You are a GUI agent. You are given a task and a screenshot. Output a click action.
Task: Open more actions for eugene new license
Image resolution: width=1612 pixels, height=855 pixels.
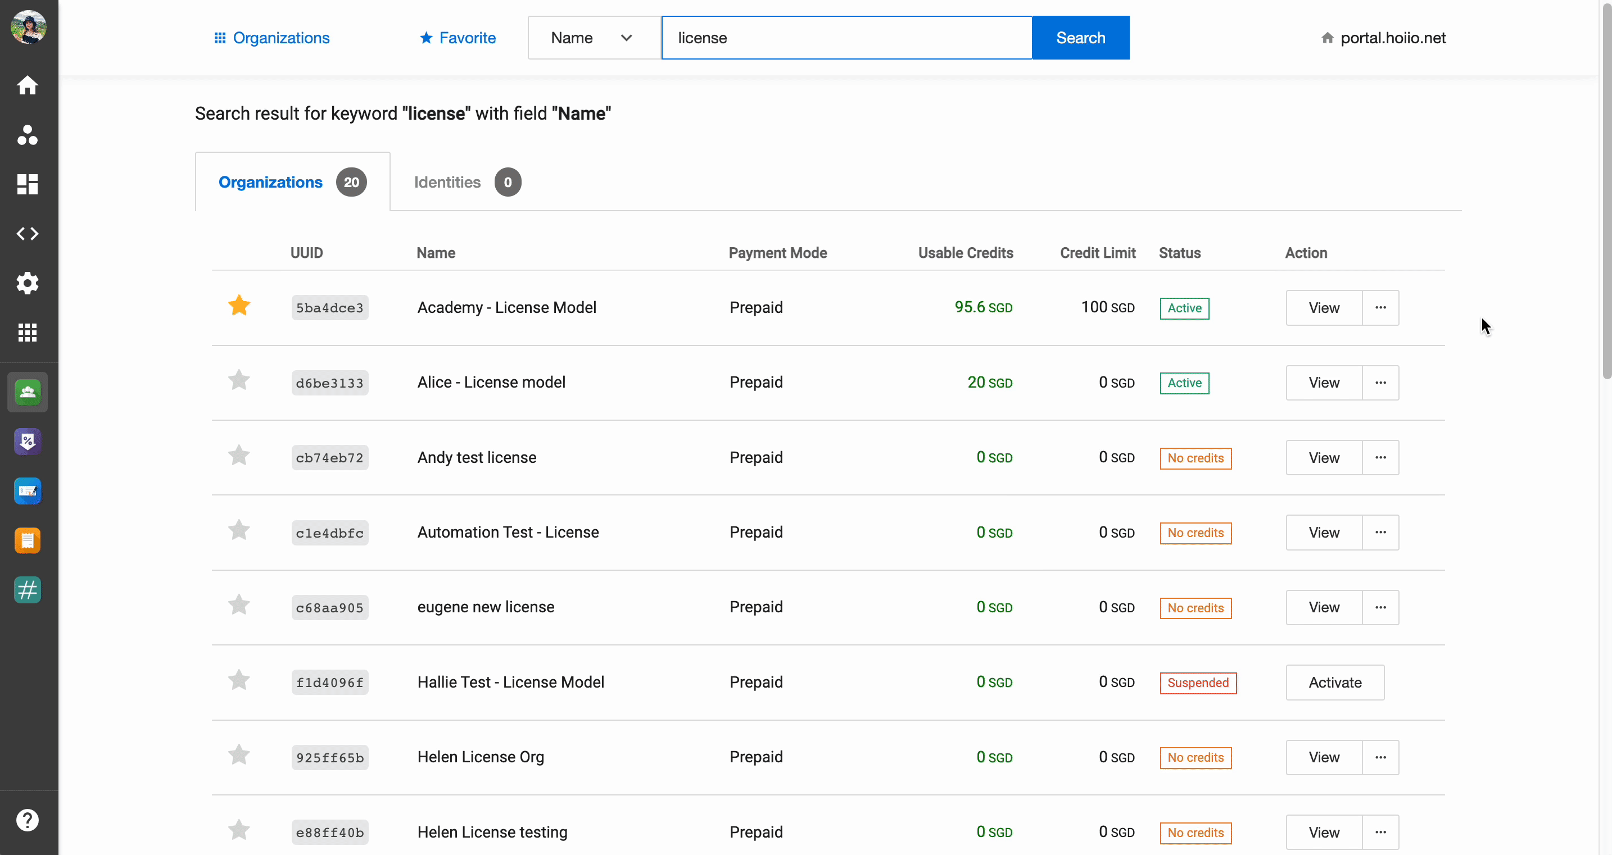coord(1380,607)
